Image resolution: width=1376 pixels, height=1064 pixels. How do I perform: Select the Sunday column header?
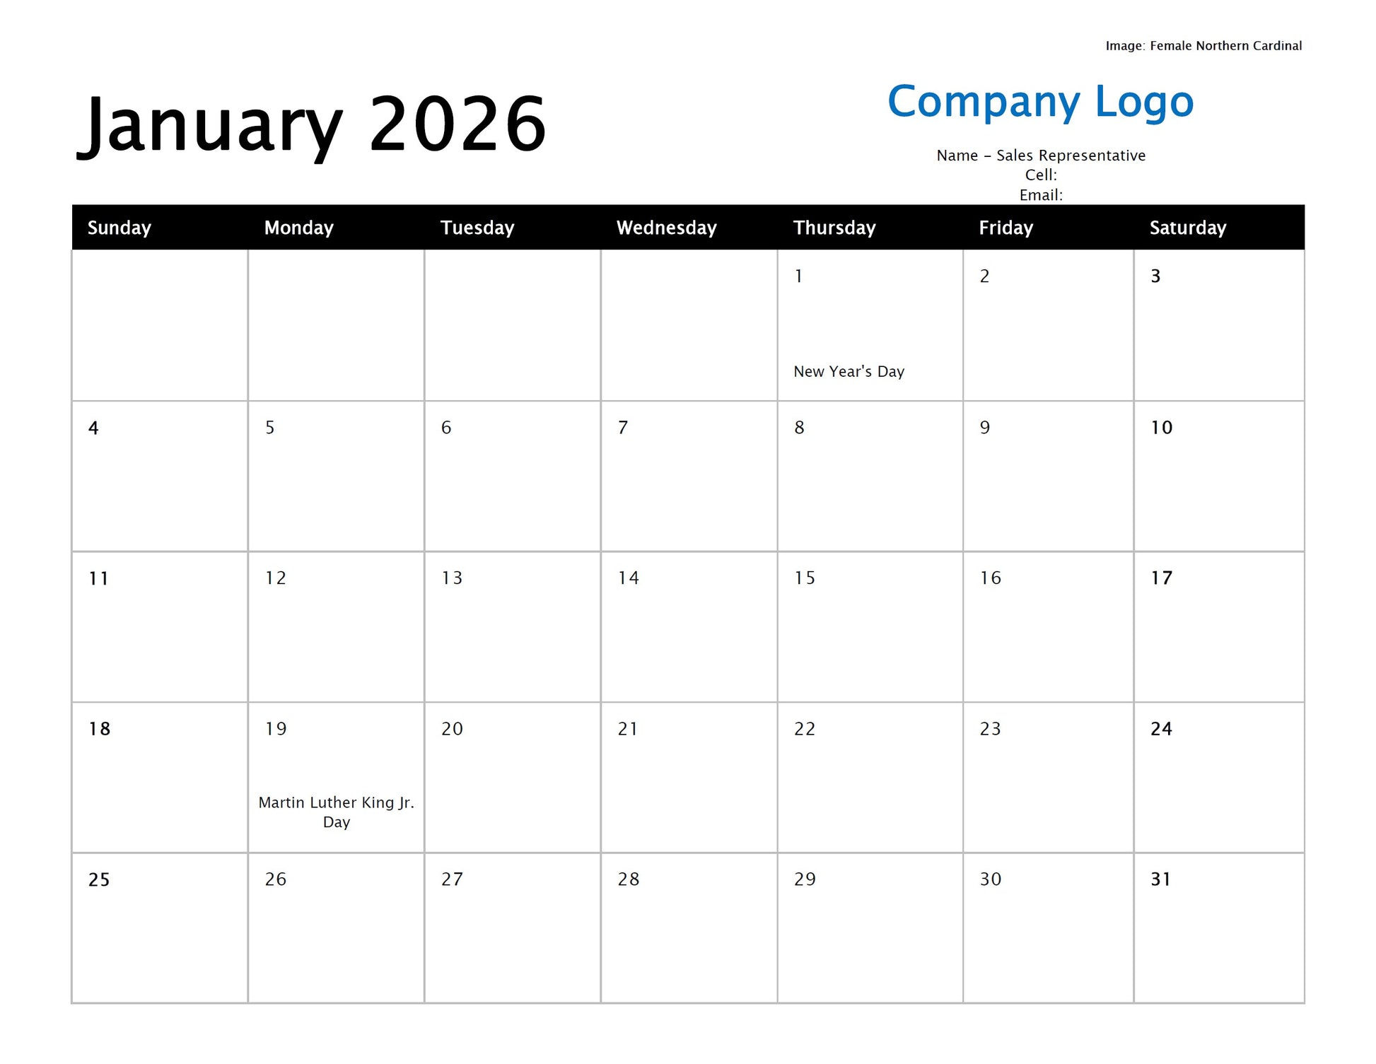click(x=119, y=228)
